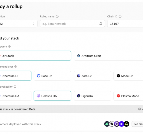Click the info icon next to settlement layer label

click(16, 67)
